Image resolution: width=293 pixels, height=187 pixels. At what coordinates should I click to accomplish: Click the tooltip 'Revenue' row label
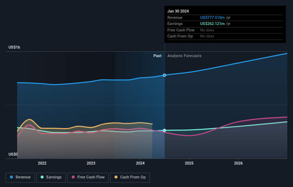tap(175, 17)
